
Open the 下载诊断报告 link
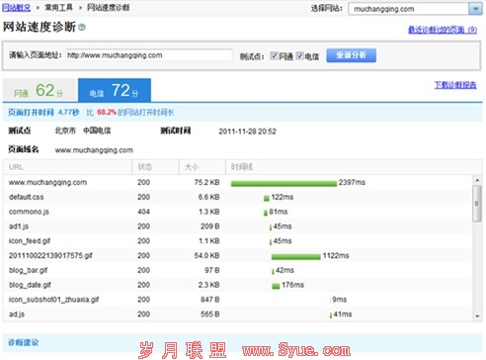point(455,85)
